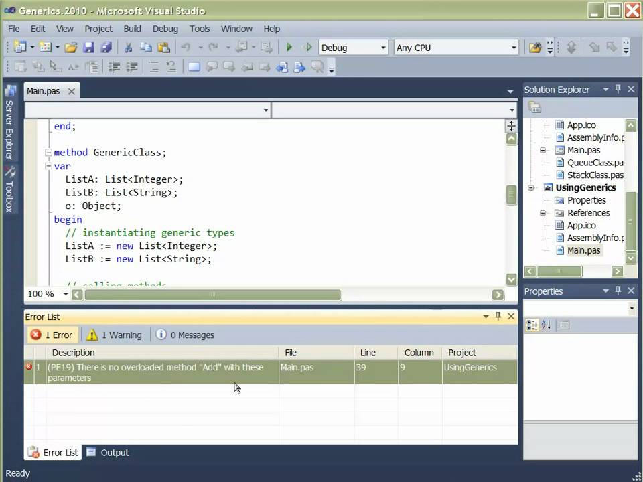Collapse the var code region
643x482 pixels.
48,166
